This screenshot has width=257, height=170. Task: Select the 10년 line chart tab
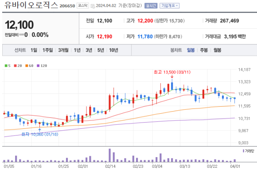[x=113, y=50]
